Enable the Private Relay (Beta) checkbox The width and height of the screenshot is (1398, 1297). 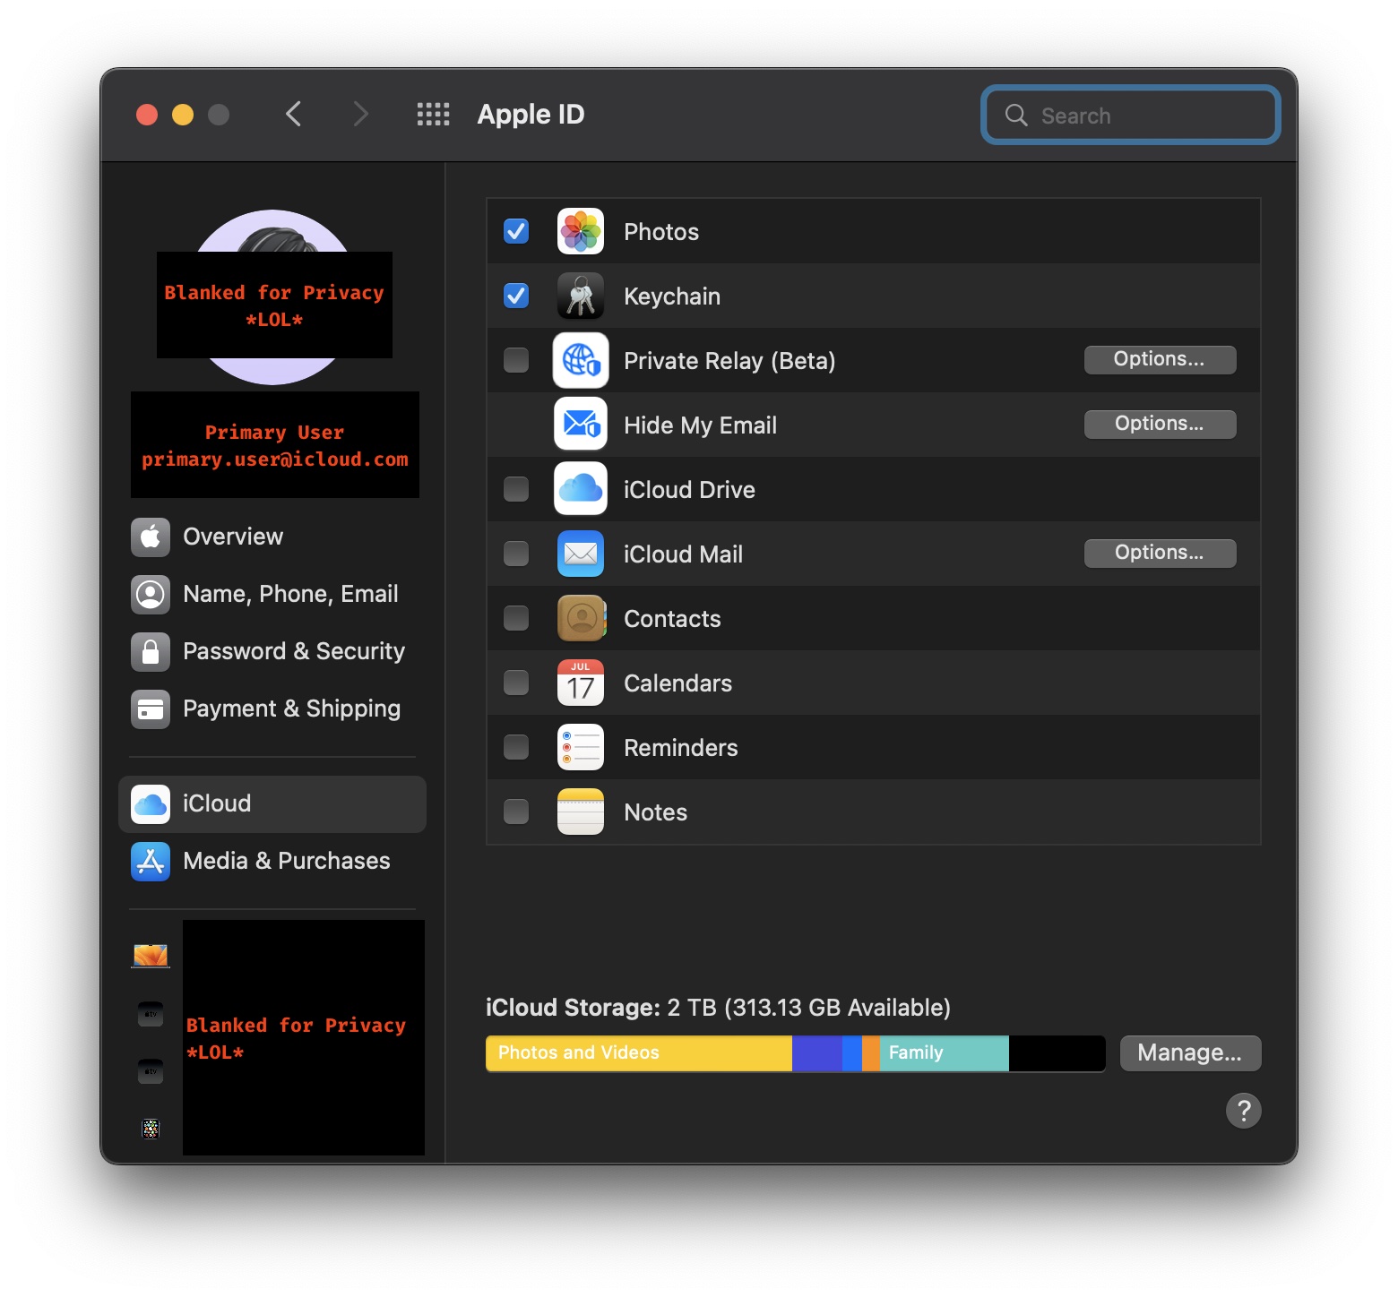(x=516, y=360)
